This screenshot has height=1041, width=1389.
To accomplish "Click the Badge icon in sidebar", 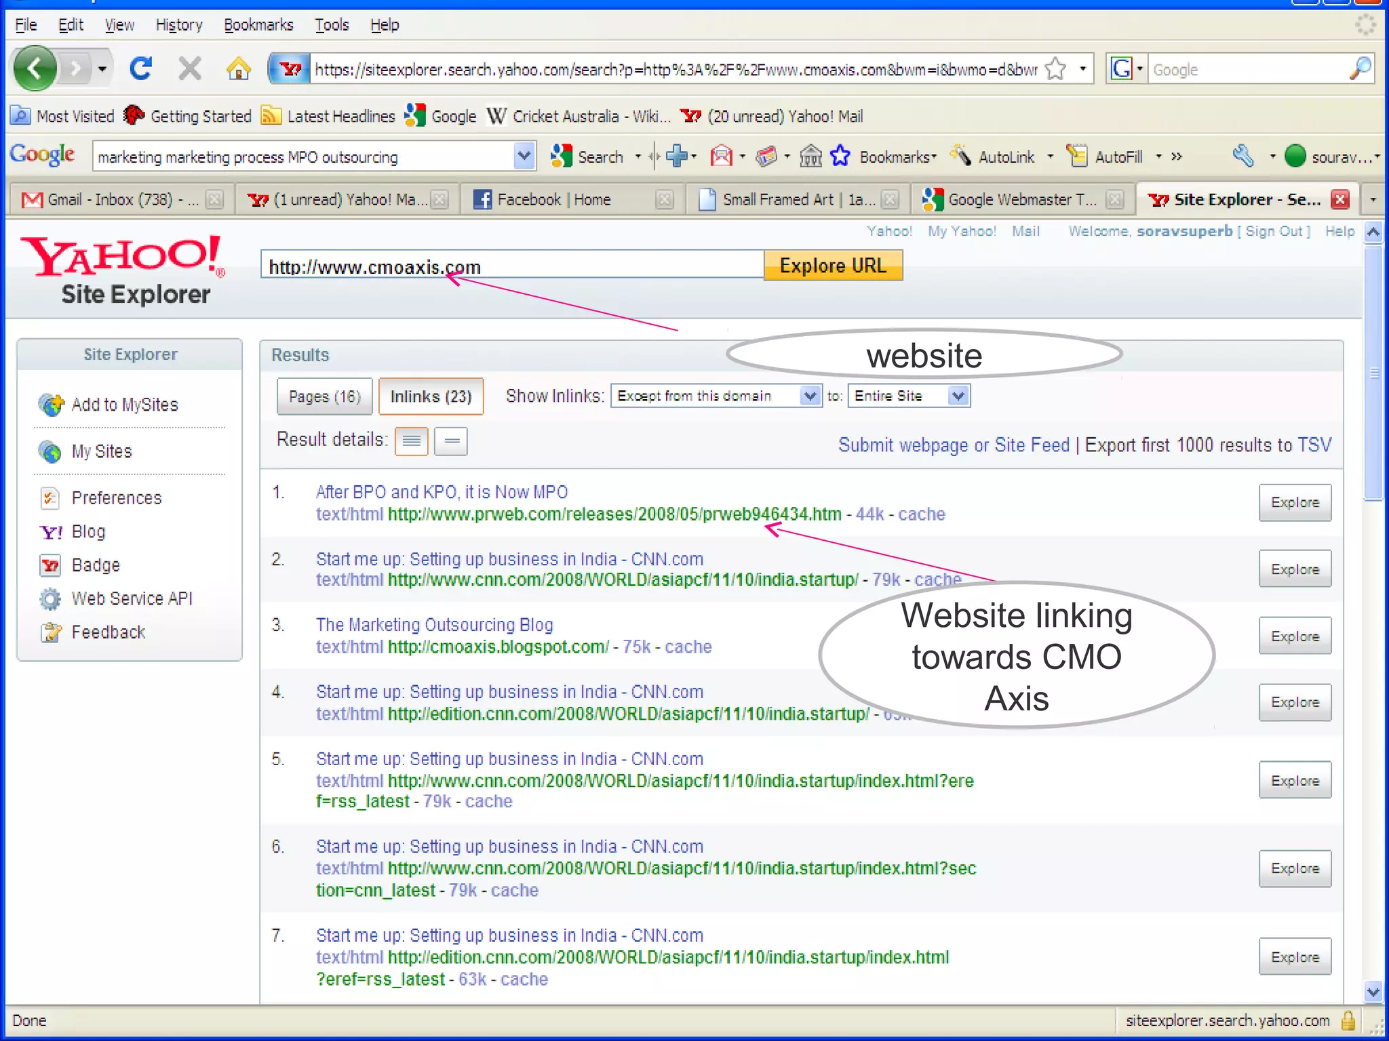I will tap(50, 565).
